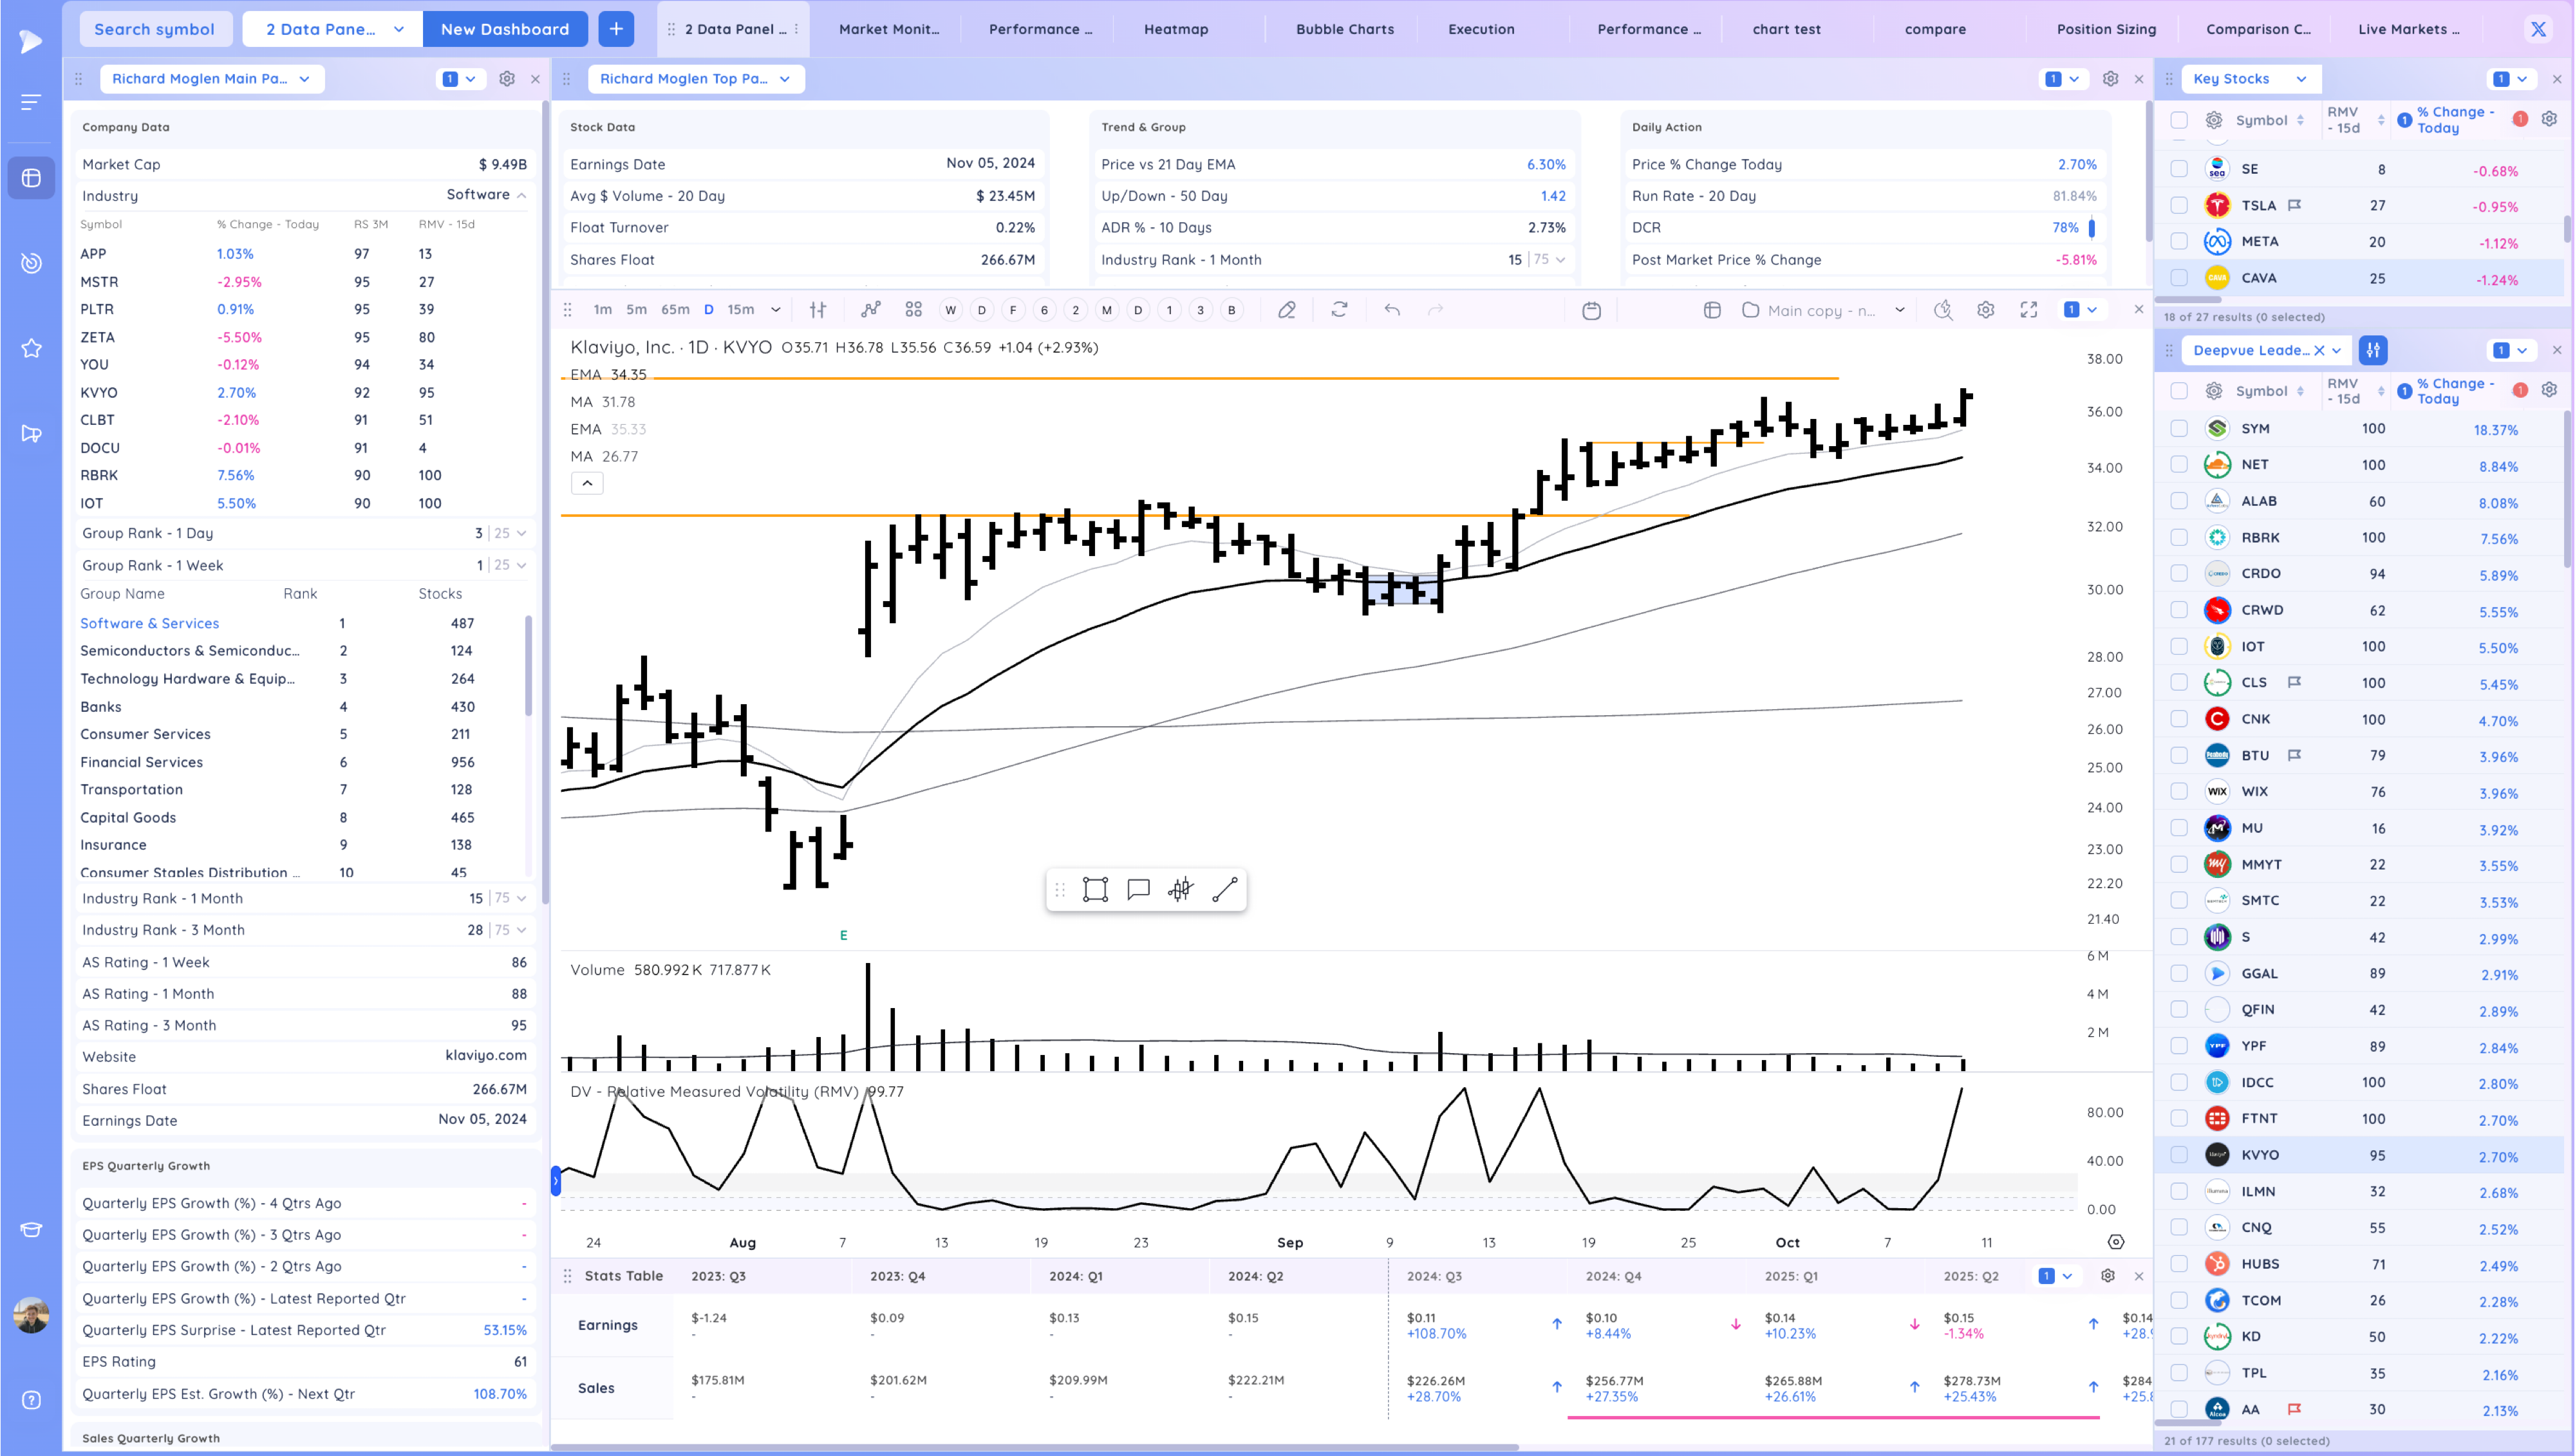2575x1456 pixels.
Task: Select the KVYO row checkbox
Action: click(2179, 1155)
